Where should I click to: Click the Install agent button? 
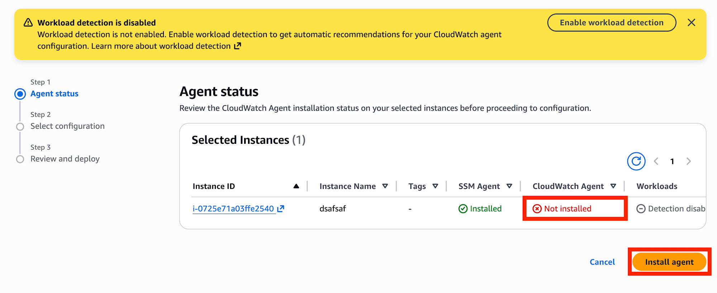point(669,262)
